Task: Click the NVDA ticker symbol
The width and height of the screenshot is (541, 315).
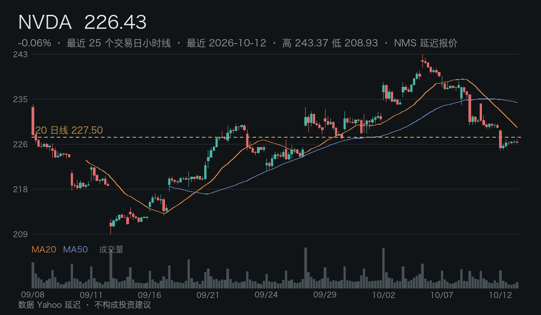Action: pyautogui.click(x=45, y=22)
